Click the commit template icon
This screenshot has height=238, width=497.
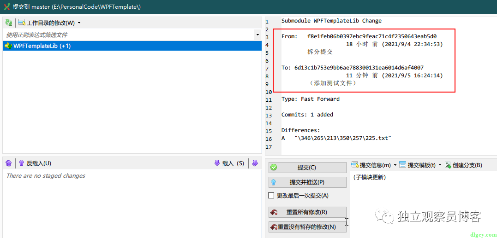402,165
